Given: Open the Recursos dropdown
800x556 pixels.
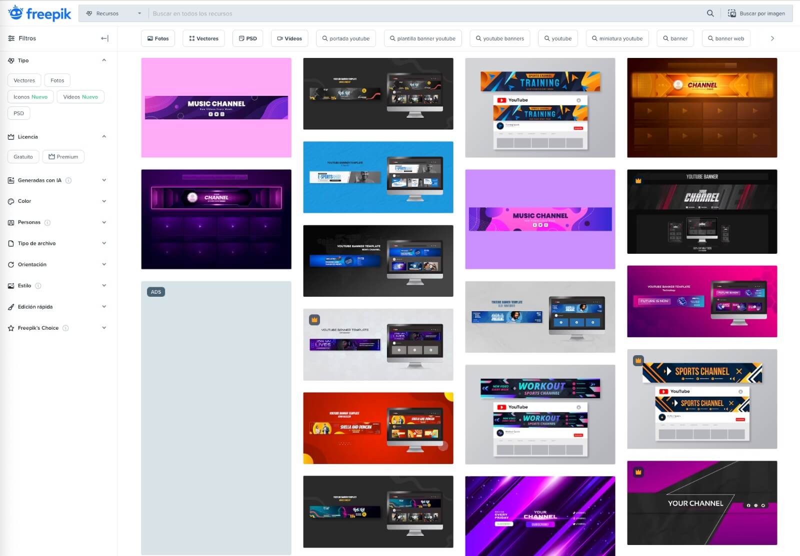Looking at the screenshot, I should coord(113,13).
